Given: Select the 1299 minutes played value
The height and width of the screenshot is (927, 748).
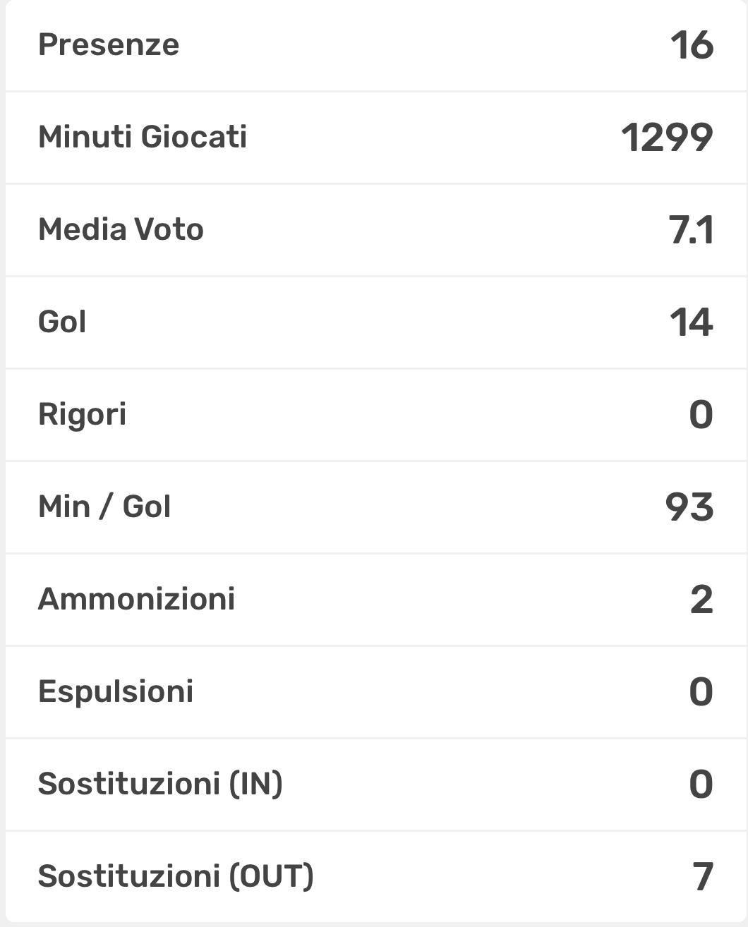Looking at the screenshot, I should tap(667, 138).
